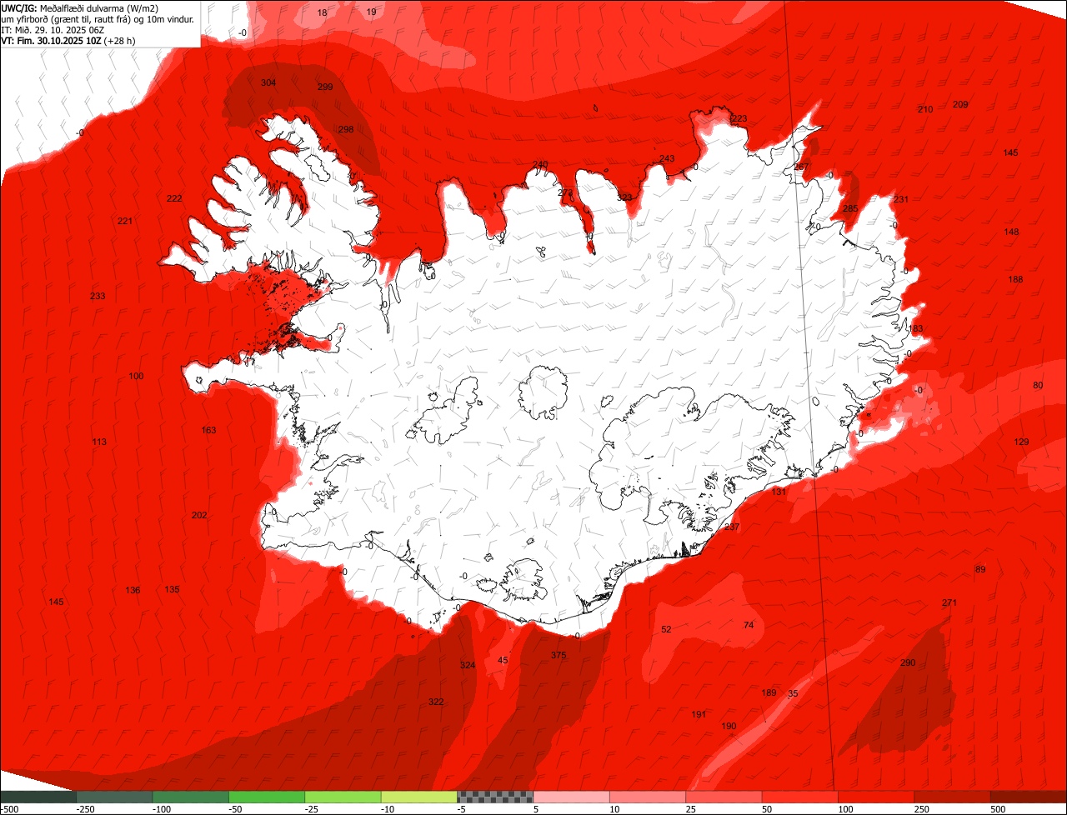This screenshot has height=815, width=1067.
Task: Click the map value 324
Action: [x=468, y=665]
